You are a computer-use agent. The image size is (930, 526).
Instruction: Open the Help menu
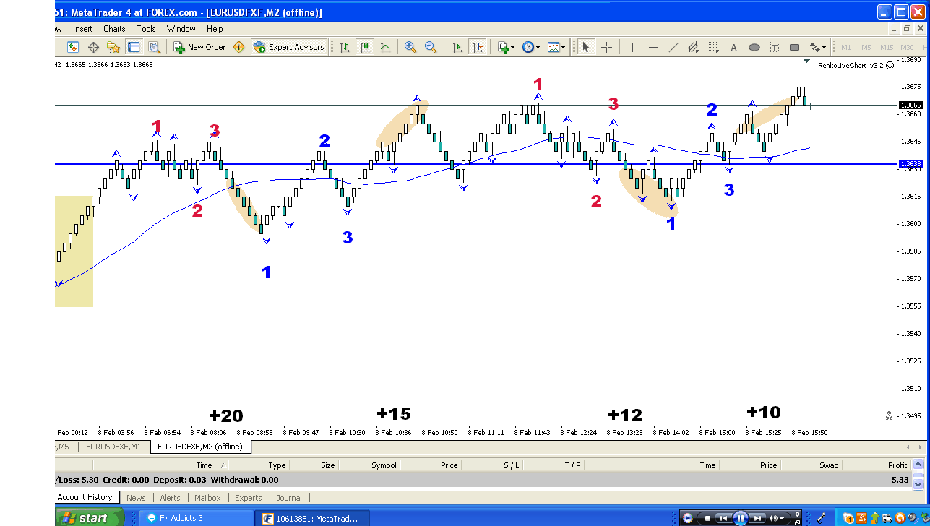(215, 29)
